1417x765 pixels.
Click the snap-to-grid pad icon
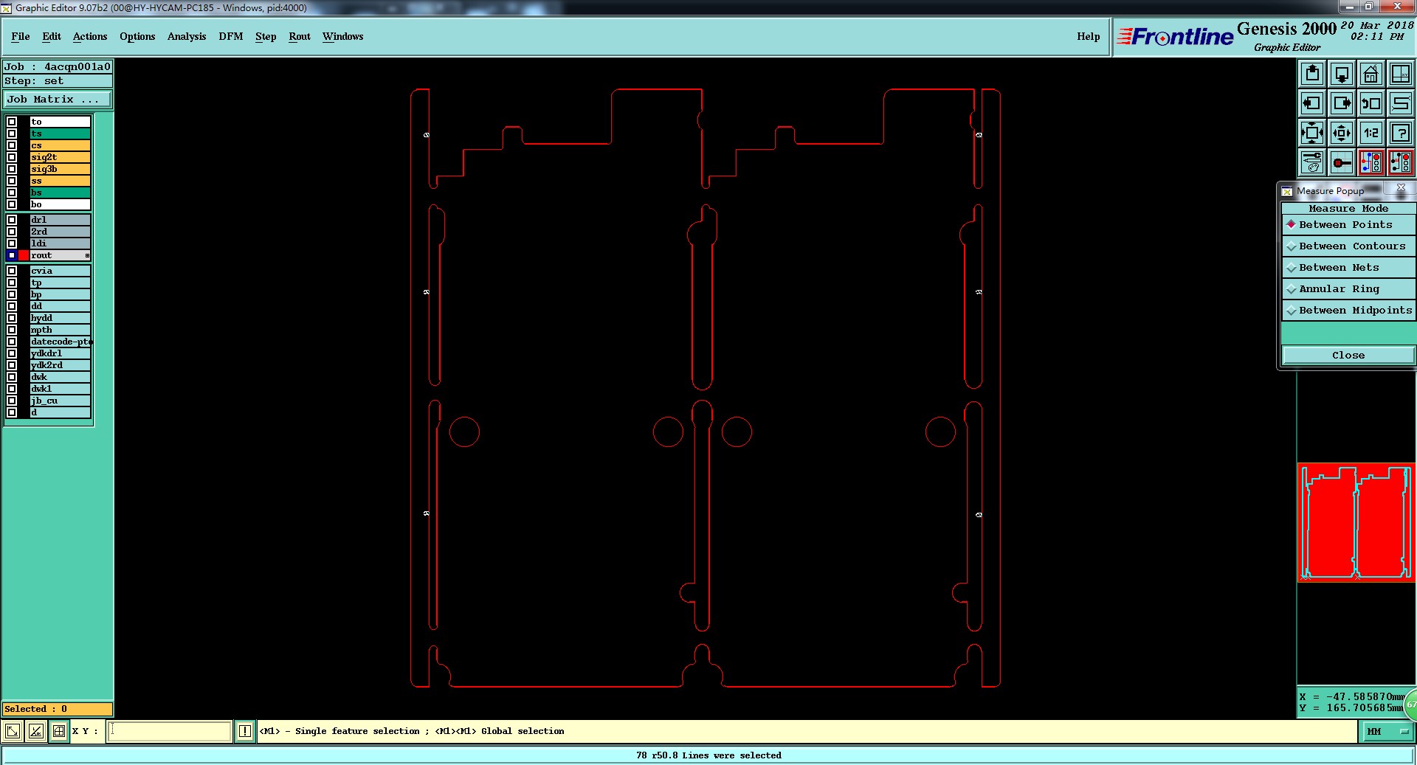click(1342, 162)
